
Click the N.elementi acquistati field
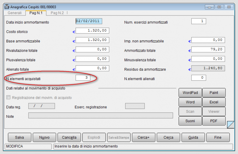[x=83, y=78]
